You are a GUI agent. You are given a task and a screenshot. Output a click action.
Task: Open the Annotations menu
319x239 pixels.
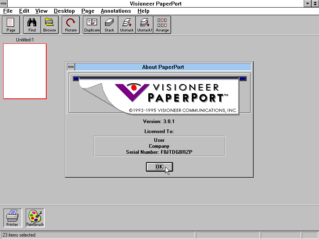(x=116, y=11)
